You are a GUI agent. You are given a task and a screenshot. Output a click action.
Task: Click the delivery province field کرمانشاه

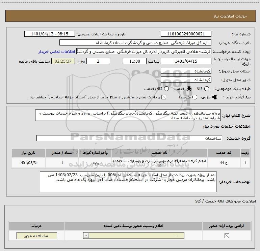[x=186, y=71]
